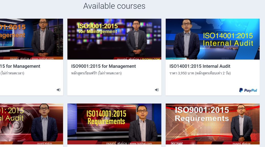Click the PayPal icon on ISO14001:2015 Internal Audit card
The image size is (265, 147).
point(248,90)
